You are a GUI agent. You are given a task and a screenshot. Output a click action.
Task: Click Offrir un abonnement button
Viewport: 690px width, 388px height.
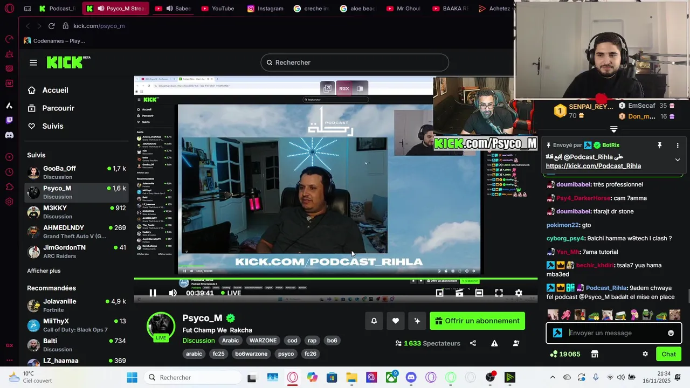click(477, 321)
